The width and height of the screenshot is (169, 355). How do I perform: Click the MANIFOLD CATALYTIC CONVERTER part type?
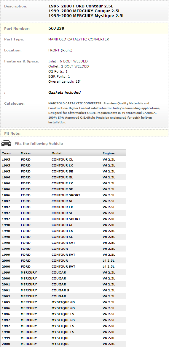[79, 39]
